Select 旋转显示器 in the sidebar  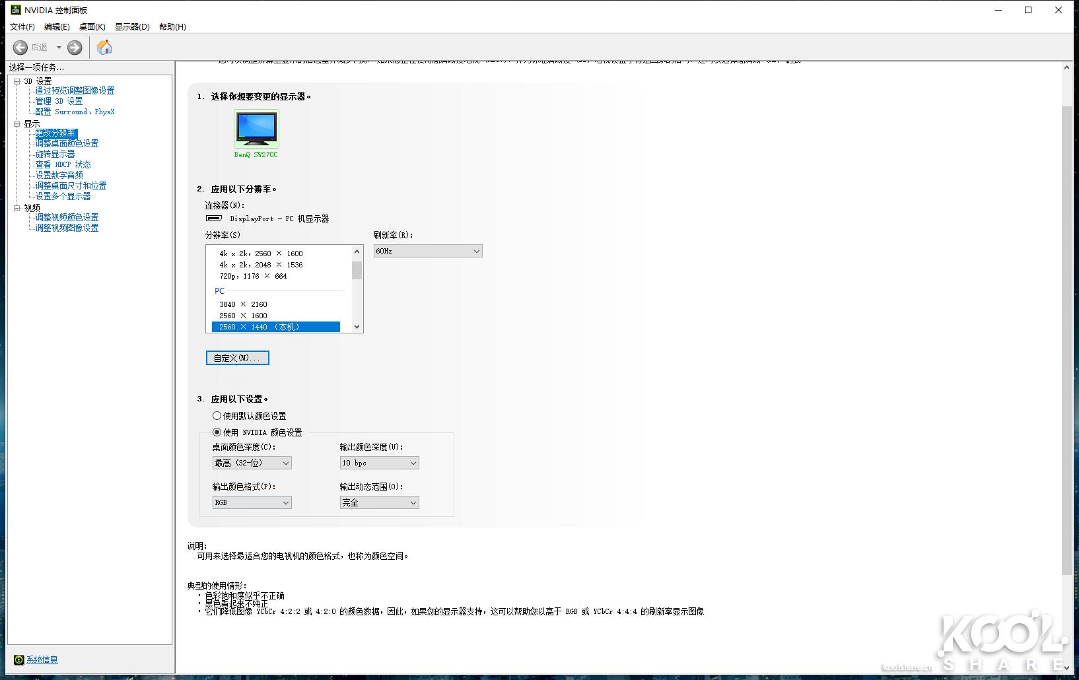coord(55,154)
